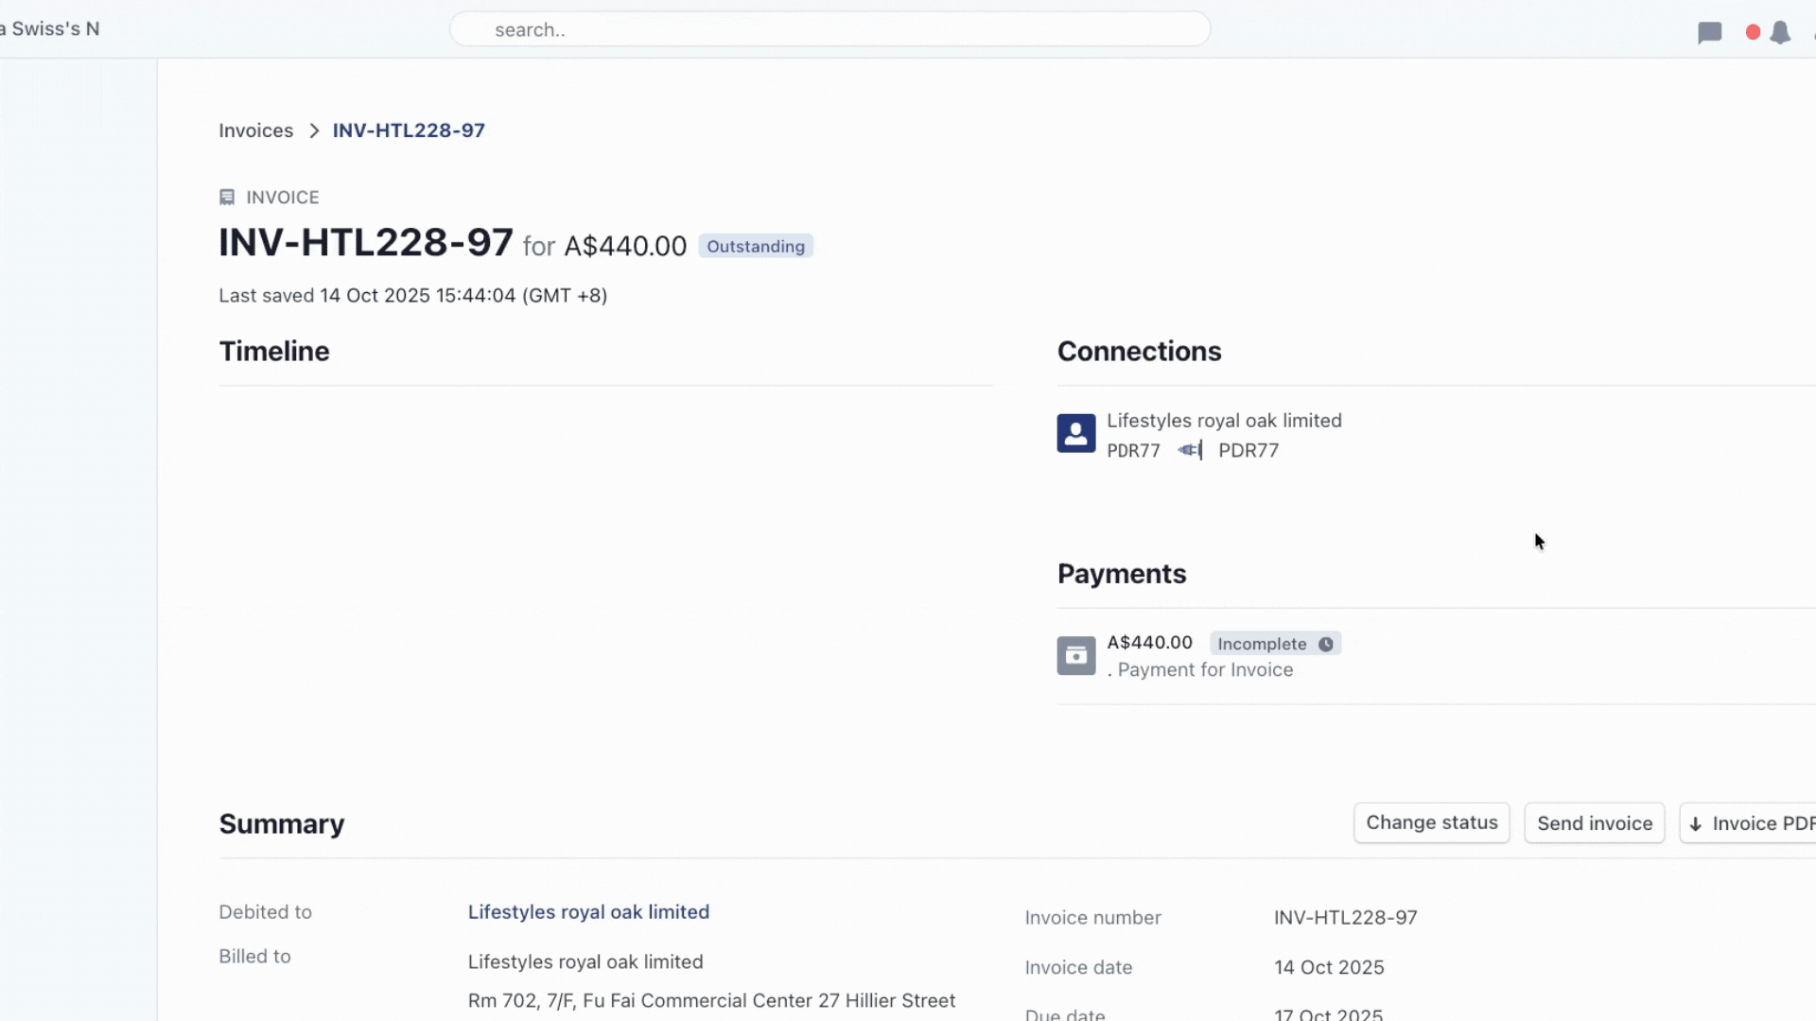The height and width of the screenshot is (1021, 1816).
Task: Open the Lifestyles royal oak limited connection
Action: click(1224, 421)
